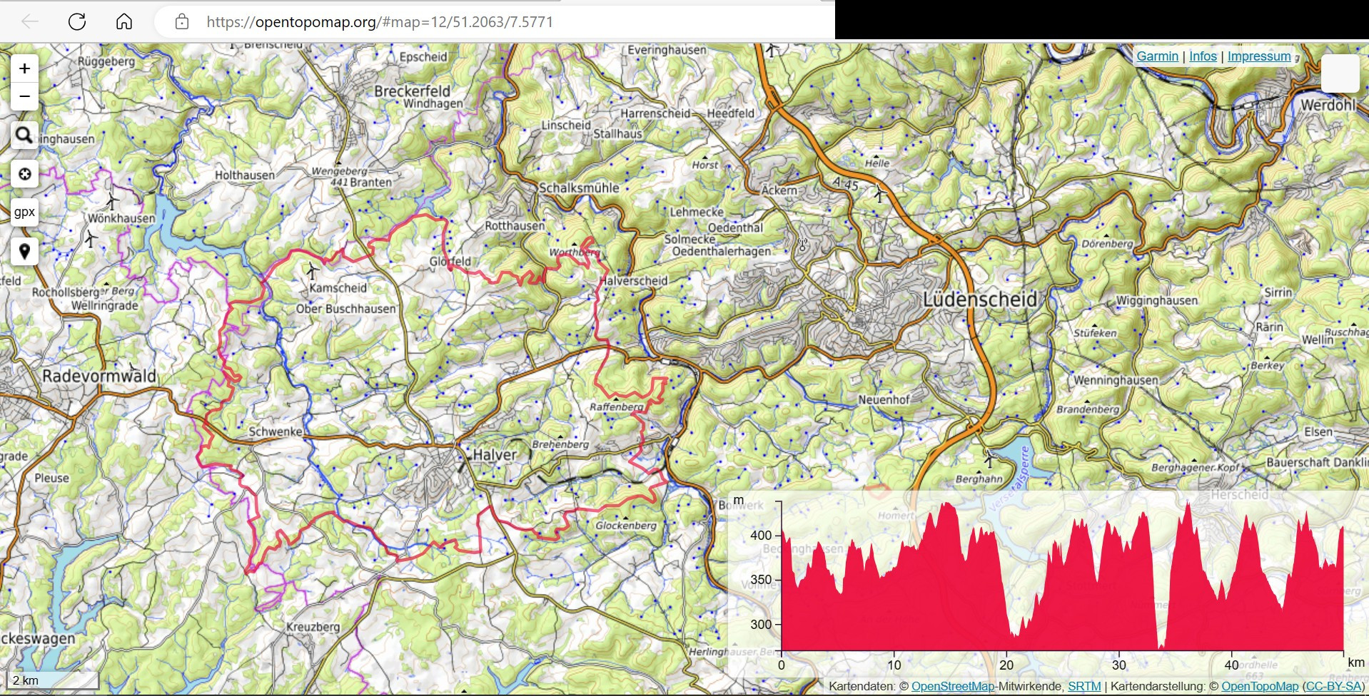Activate the locate-me crosshair button
Image resolution: width=1369 pixels, height=696 pixels.
(x=24, y=174)
